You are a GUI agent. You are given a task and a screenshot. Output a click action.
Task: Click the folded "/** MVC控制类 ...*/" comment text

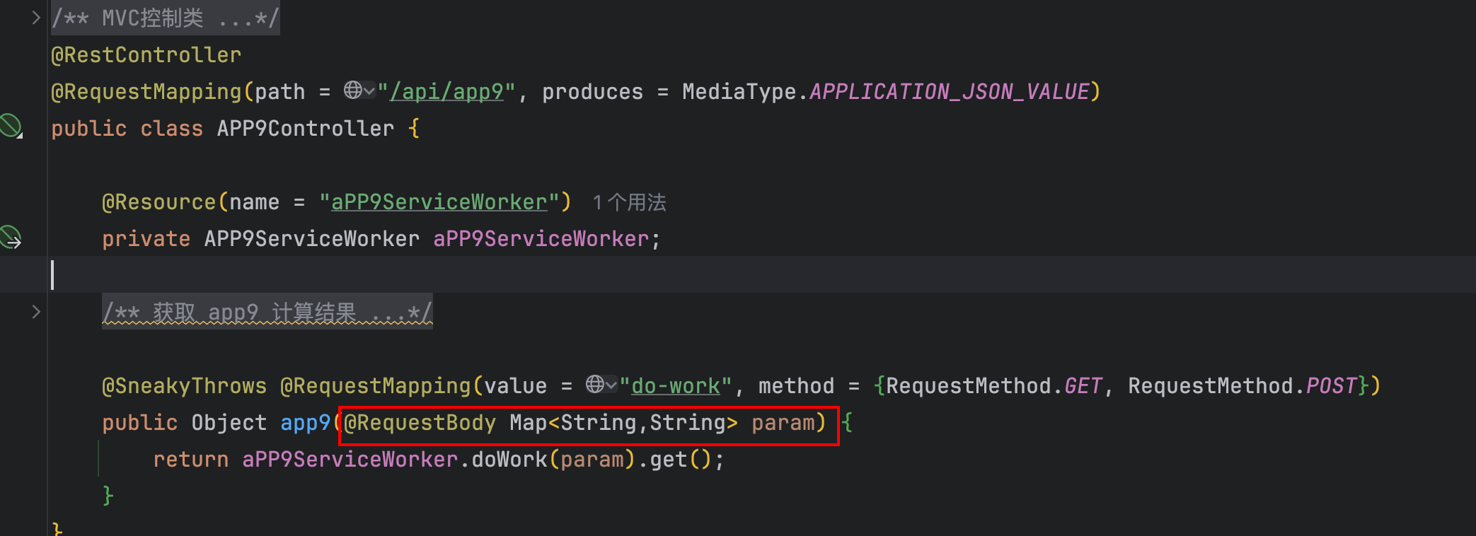point(165,18)
